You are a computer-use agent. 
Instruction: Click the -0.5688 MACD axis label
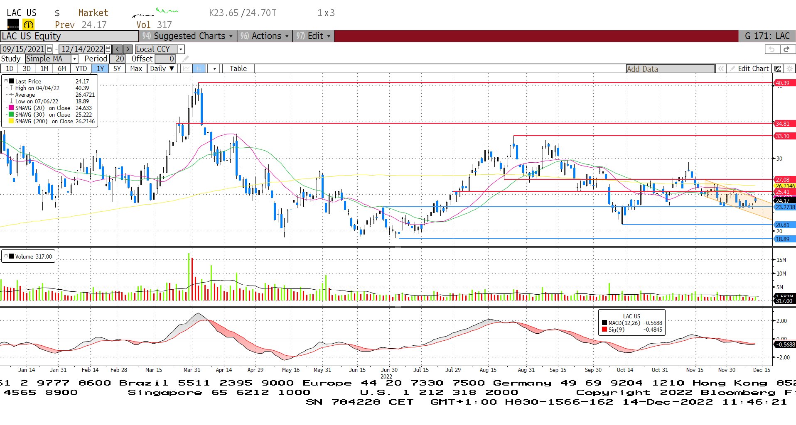[784, 344]
